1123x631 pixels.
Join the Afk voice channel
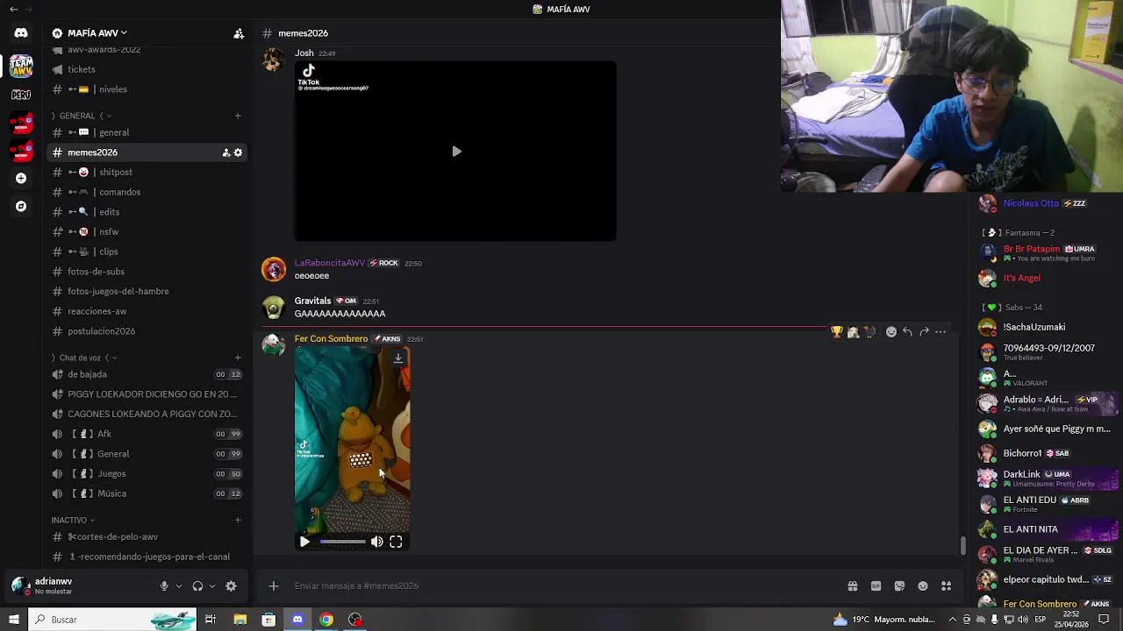tap(147, 434)
